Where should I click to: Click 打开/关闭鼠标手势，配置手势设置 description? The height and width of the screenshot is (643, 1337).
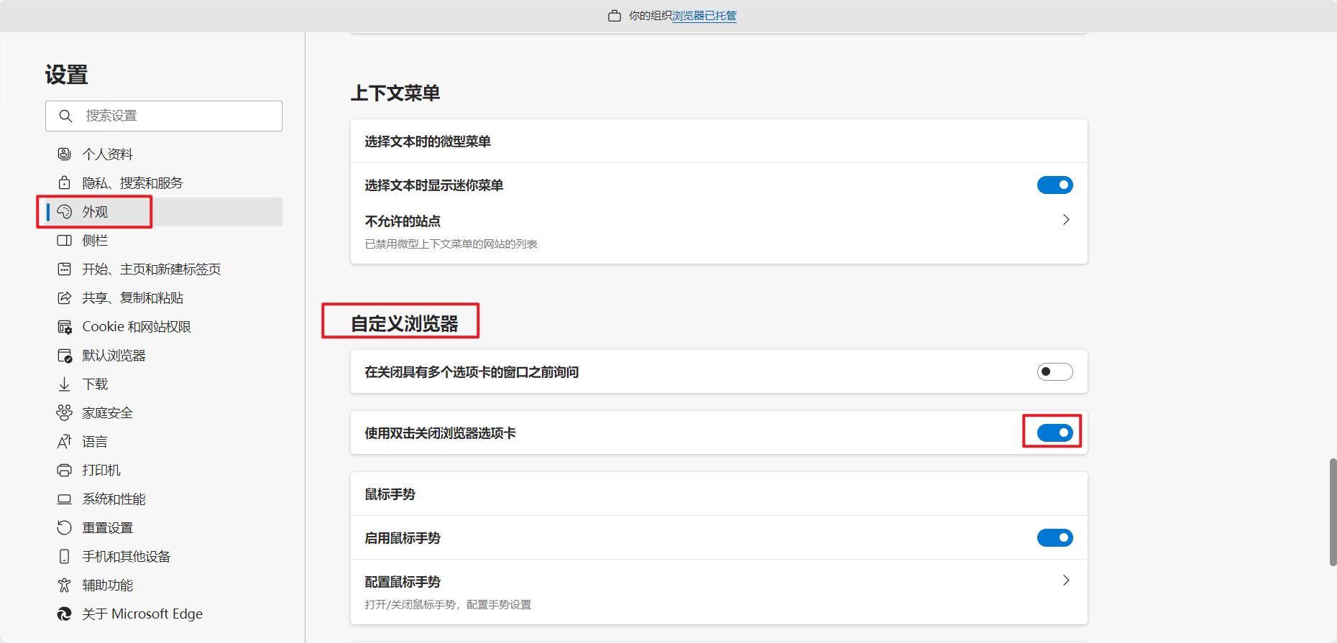coord(448,605)
